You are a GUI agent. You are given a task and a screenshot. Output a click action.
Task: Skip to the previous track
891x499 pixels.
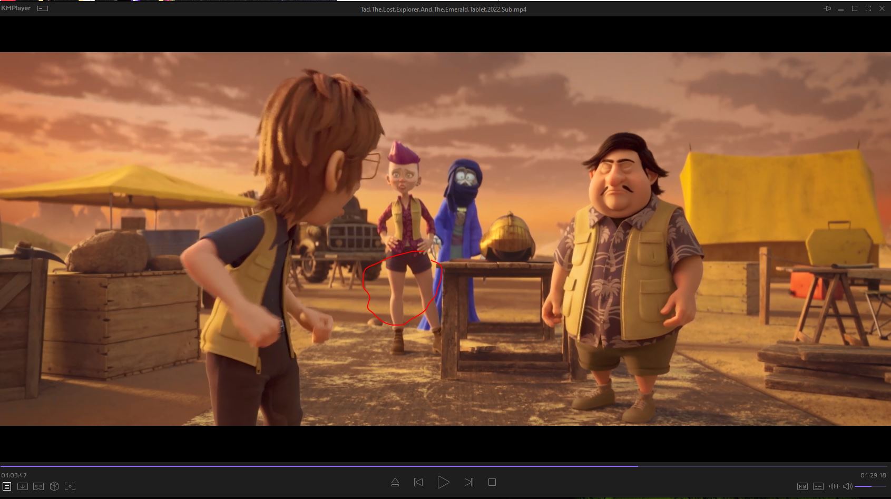418,482
